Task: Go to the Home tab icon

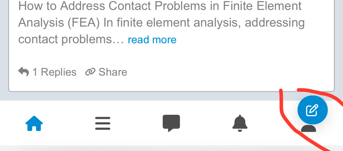Action: [34, 123]
